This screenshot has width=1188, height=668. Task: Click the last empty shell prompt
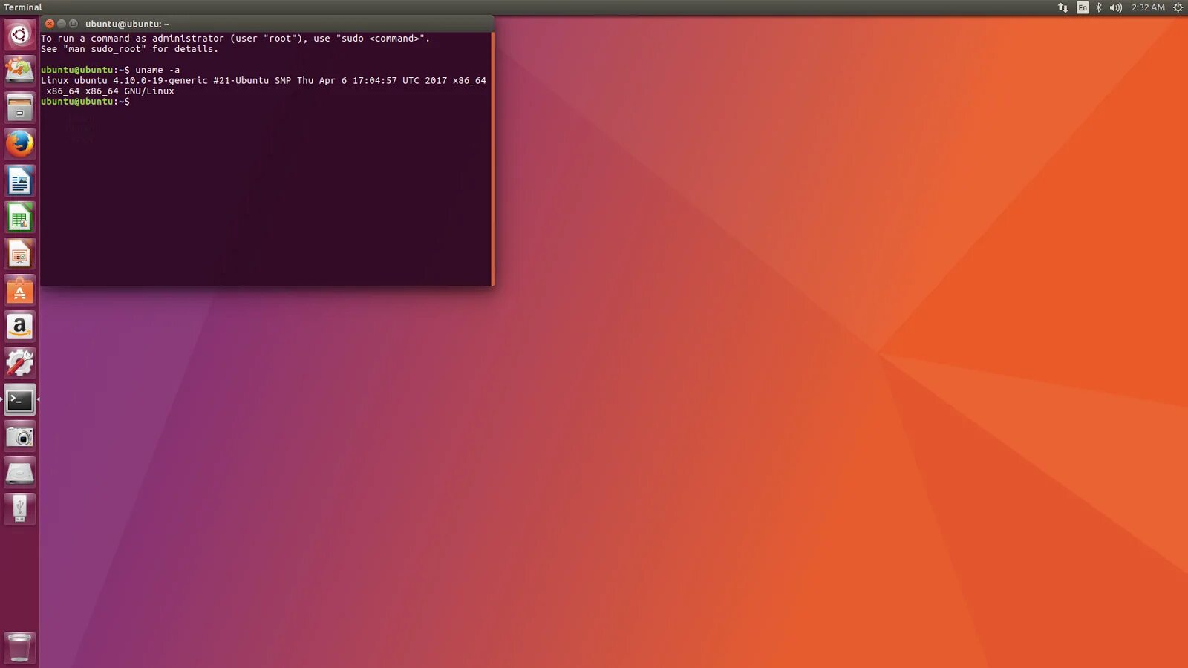pyautogui.click(x=85, y=102)
